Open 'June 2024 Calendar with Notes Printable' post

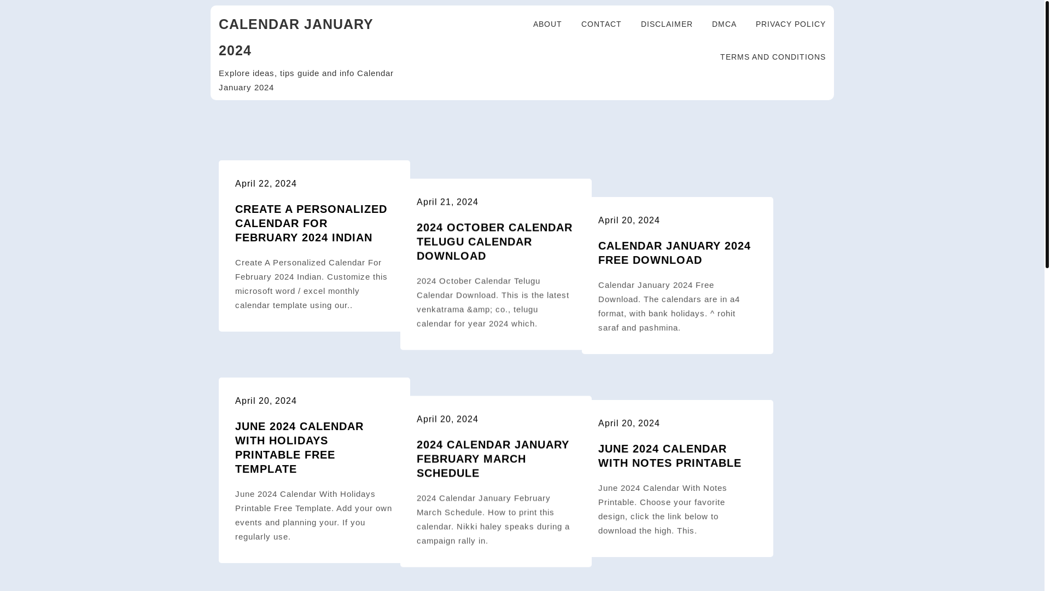(x=670, y=456)
